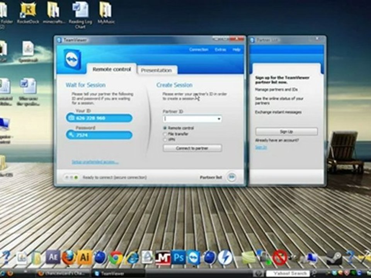Click the Sign Up button in Partner List
Viewport: 371px width, 278px height.
point(286,131)
